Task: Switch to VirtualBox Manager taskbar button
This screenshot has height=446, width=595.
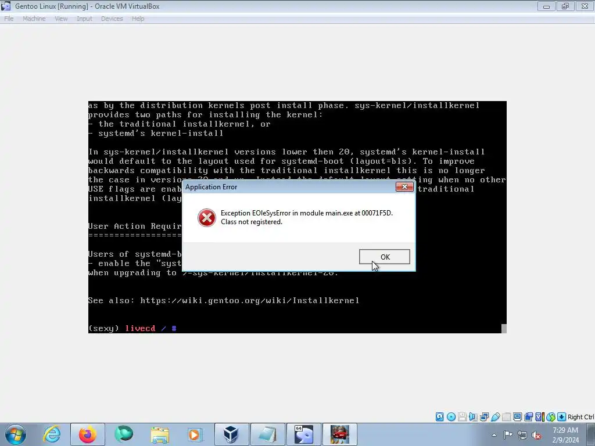Action: (x=231, y=434)
